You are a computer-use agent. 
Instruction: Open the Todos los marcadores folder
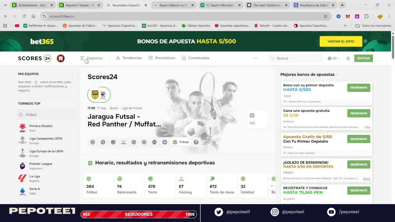click(373, 26)
